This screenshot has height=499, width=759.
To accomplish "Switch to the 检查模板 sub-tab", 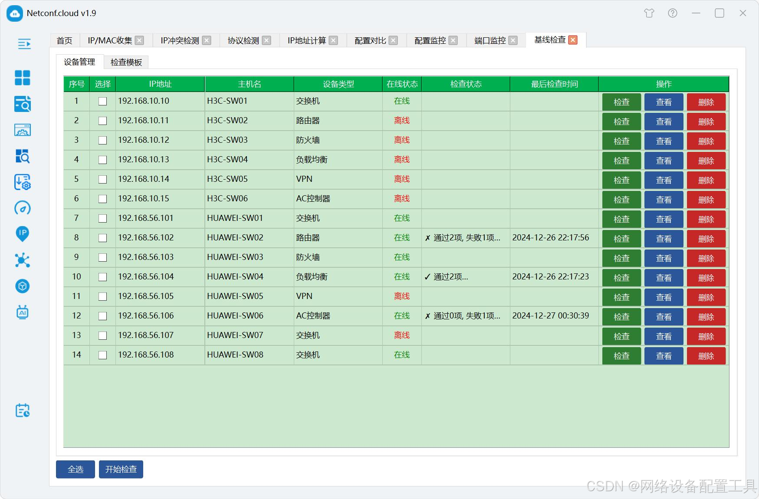I will pyautogui.click(x=126, y=62).
